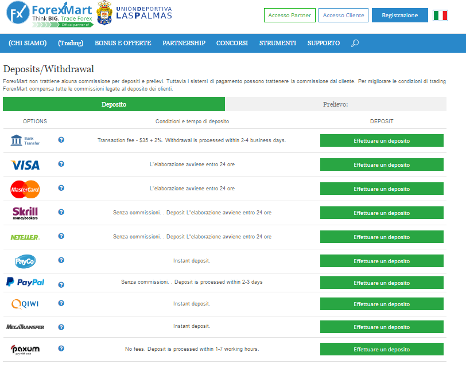The height and width of the screenshot is (368, 466).
Task: Open the SUPPORTO menu
Action: point(324,43)
